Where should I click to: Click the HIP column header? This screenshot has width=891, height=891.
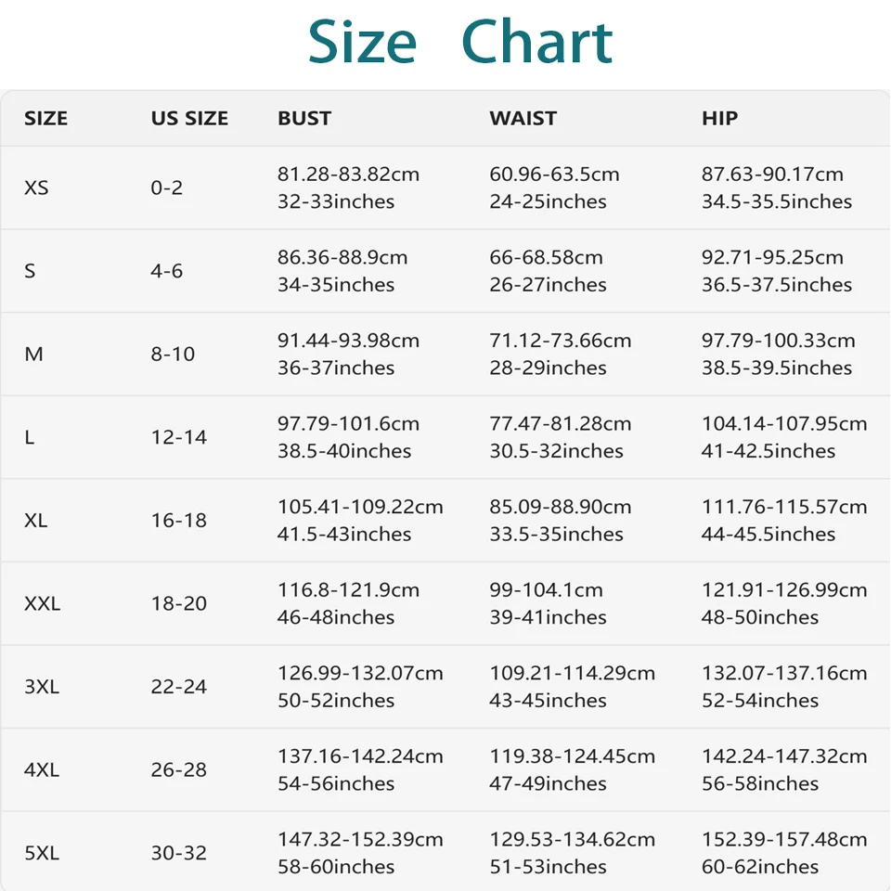pos(719,118)
